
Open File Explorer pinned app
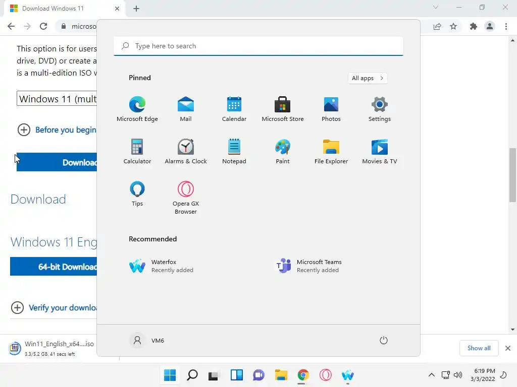pos(331,151)
